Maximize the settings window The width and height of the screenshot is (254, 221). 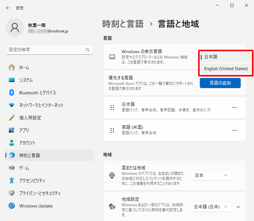pyautogui.click(x=232, y=6)
